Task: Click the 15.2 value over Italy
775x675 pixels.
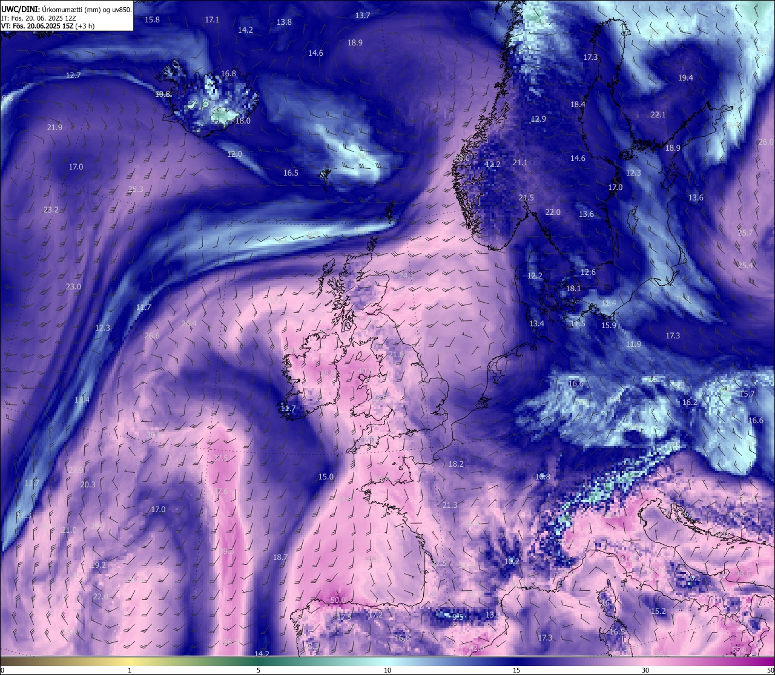Action: click(658, 611)
